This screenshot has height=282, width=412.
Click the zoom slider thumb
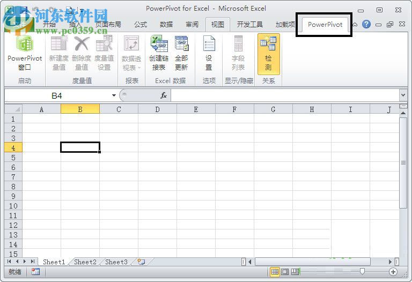coord(362,271)
